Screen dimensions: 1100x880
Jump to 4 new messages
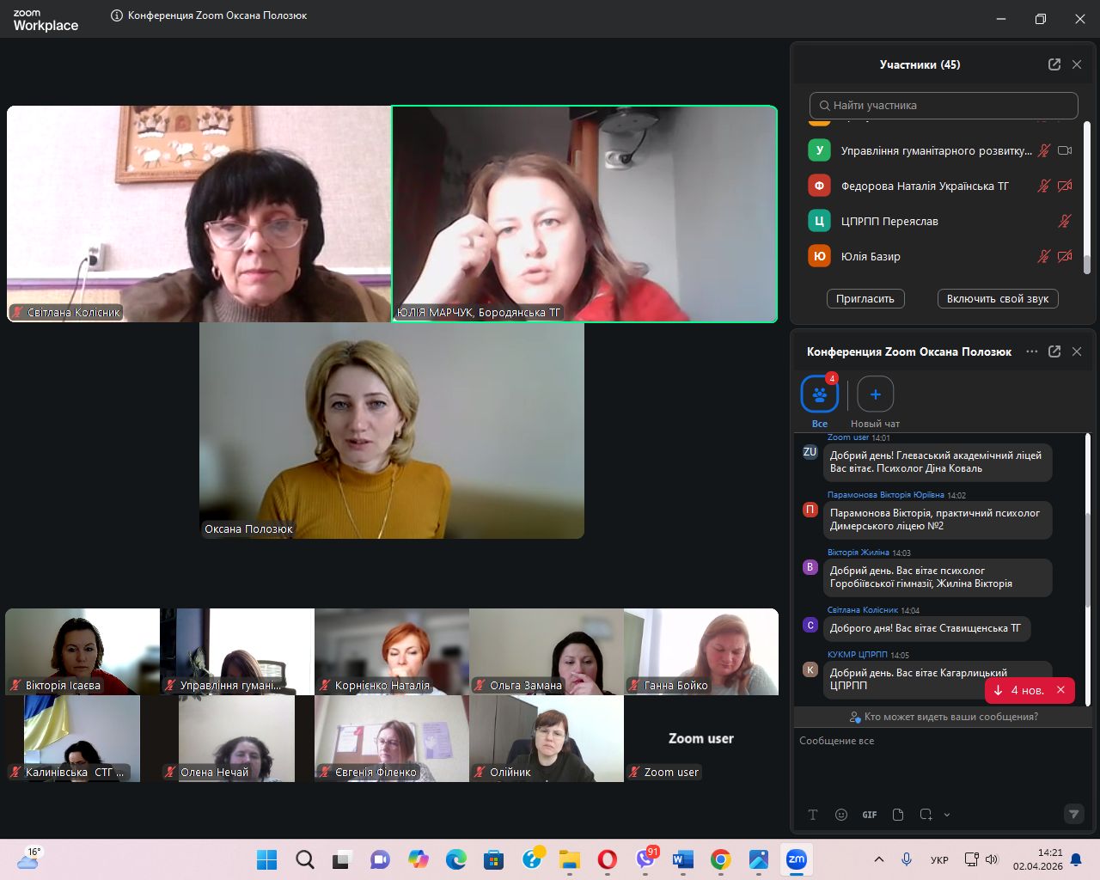tap(1019, 690)
